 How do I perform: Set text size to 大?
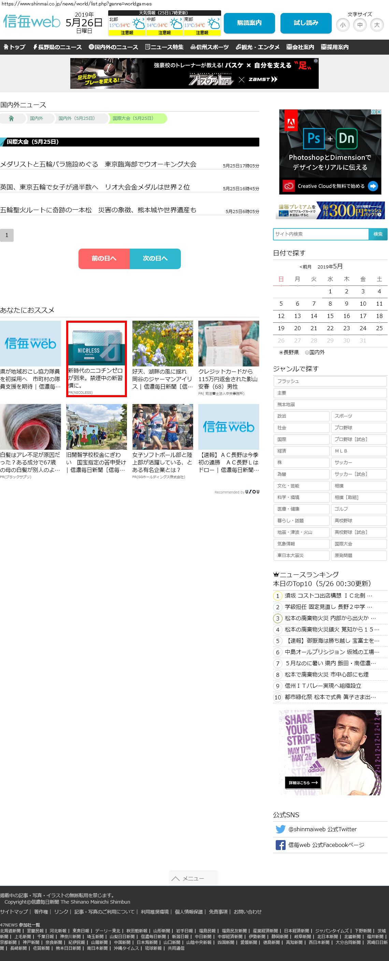click(x=377, y=25)
